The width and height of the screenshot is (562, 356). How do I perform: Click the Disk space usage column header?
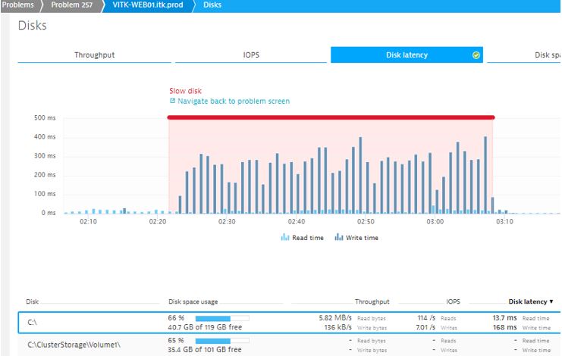pyautogui.click(x=194, y=301)
